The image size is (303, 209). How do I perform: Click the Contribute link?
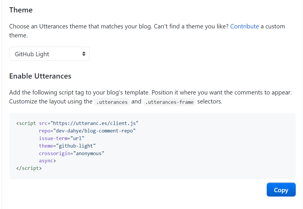(244, 26)
